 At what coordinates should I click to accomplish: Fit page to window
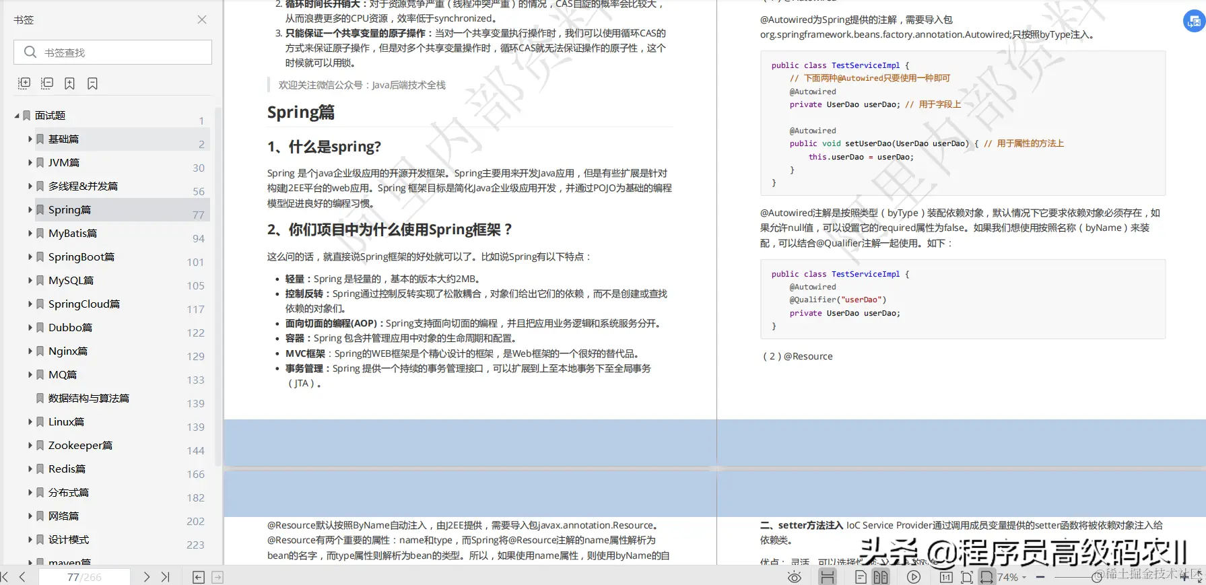click(967, 577)
